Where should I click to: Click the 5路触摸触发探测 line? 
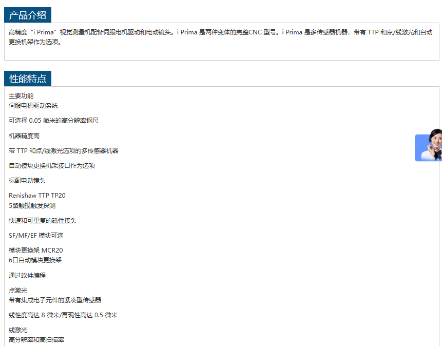point(32,206)
